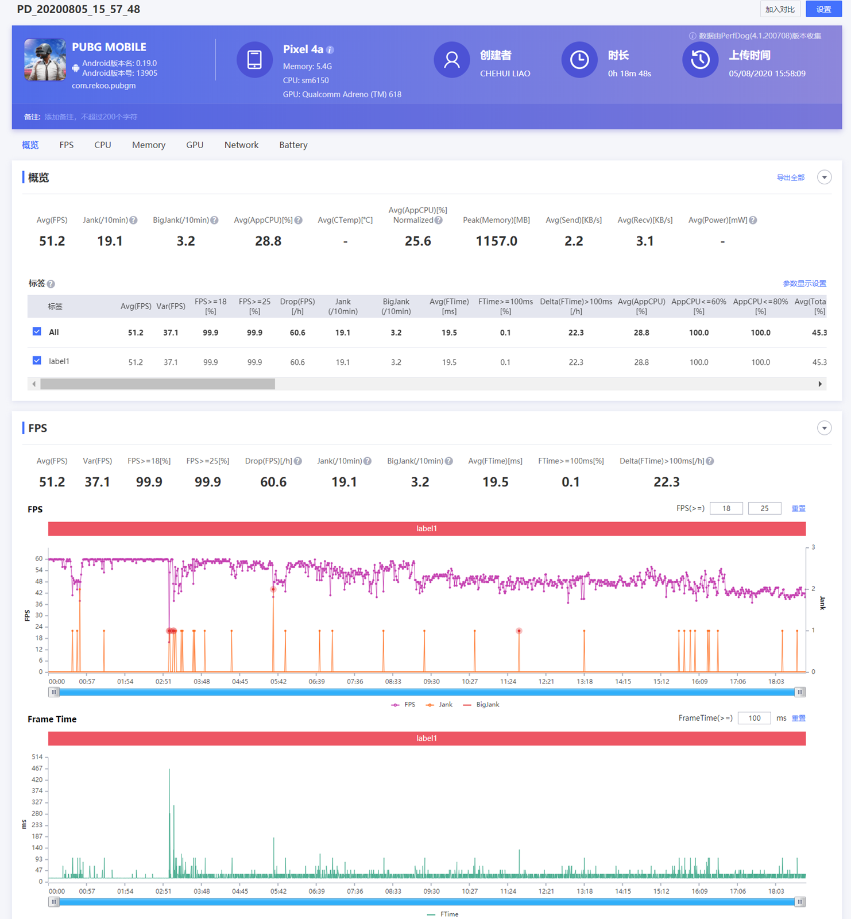Click the 导出全部 export link

coord(790,178)
